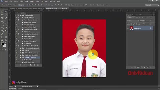Select the Rectangle shape tool

coord(6,37)
